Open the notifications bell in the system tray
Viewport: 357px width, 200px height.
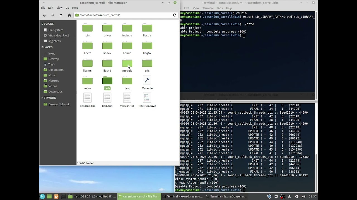pos(290,196)
